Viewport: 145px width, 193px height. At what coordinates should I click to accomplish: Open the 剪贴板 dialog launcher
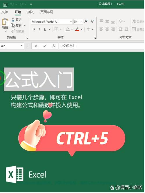click(x=27, y=38)
